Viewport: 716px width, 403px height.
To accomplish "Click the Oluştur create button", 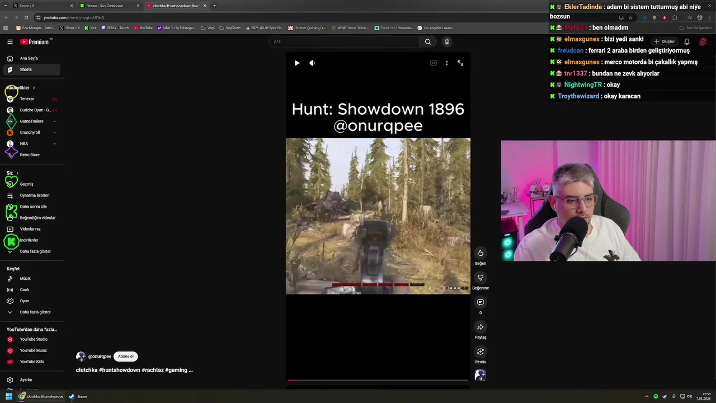I will click(665, 41).
